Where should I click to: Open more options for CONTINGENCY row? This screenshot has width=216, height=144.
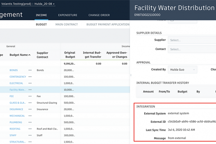click(x=30, y=77)
